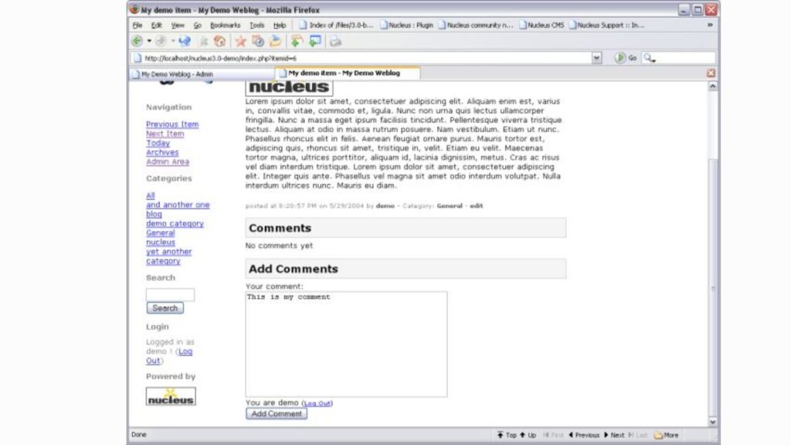The image size is (791, 445).
Task: Click the 'edit' link in post footer
Action: [x=476, y=206]
